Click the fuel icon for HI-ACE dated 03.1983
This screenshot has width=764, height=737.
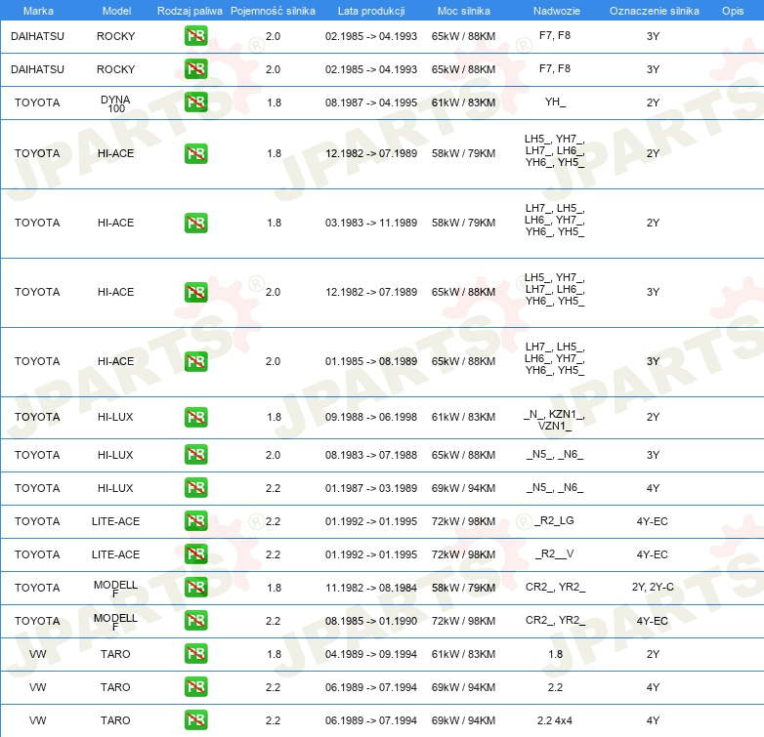pyautogui.click(x=195, y=223)
